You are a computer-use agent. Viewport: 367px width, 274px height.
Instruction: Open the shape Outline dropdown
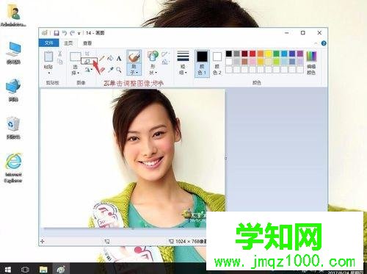pos(166,54)
